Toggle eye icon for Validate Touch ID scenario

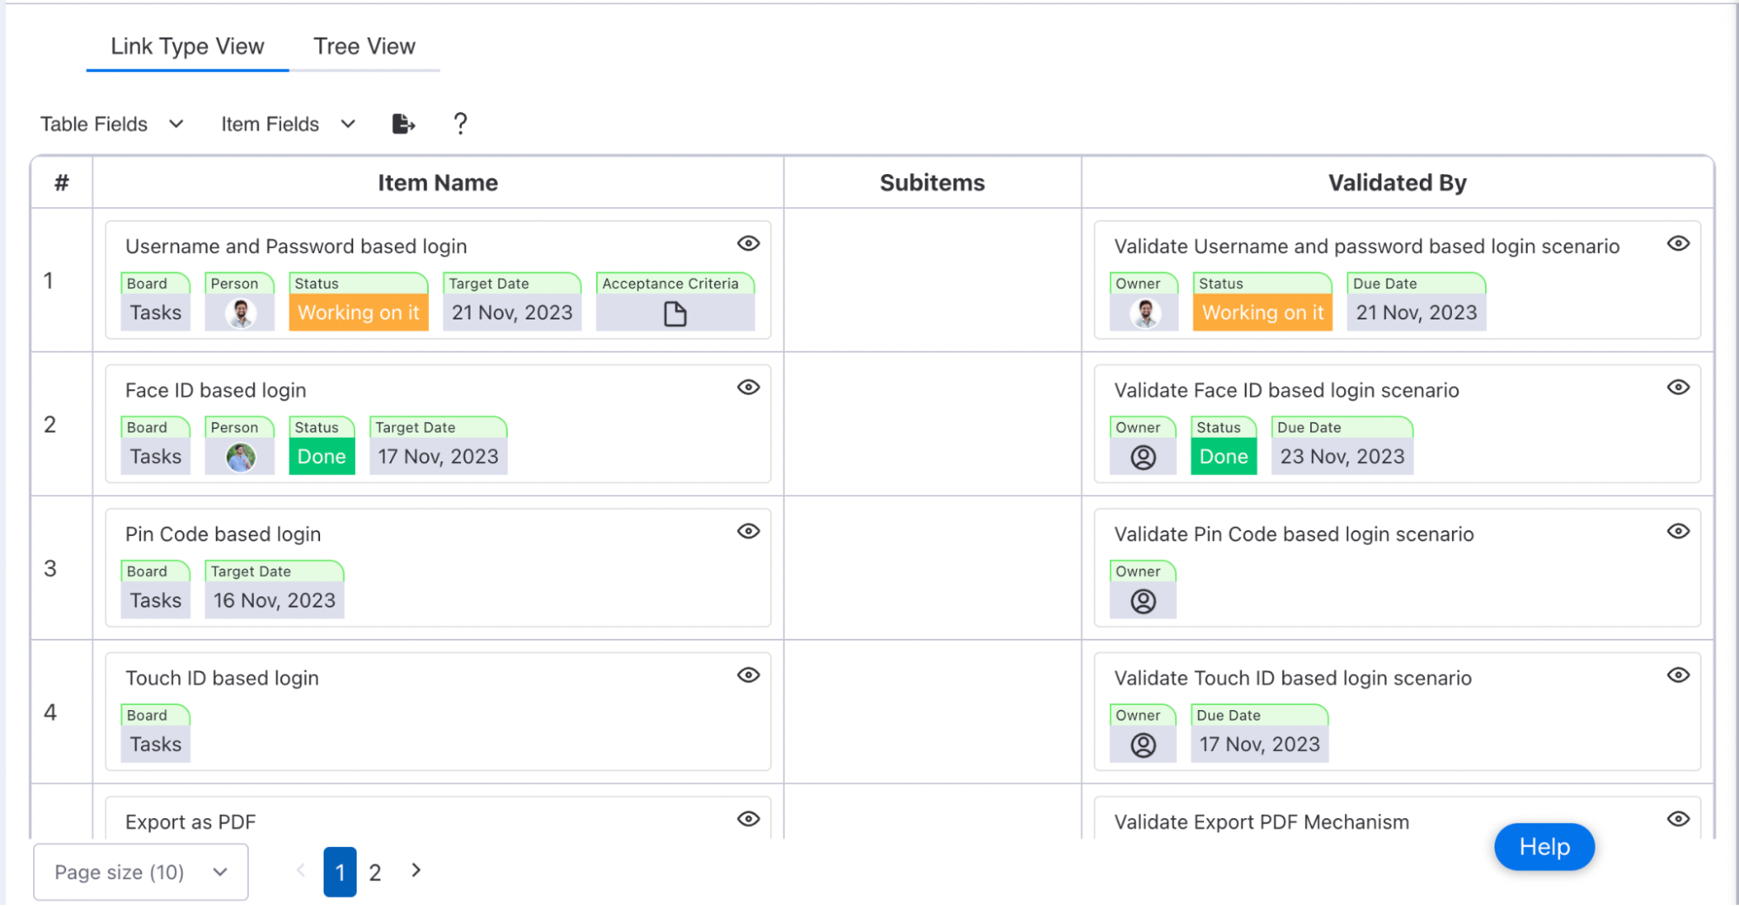pyautogui.click(x=1678, y=675)
